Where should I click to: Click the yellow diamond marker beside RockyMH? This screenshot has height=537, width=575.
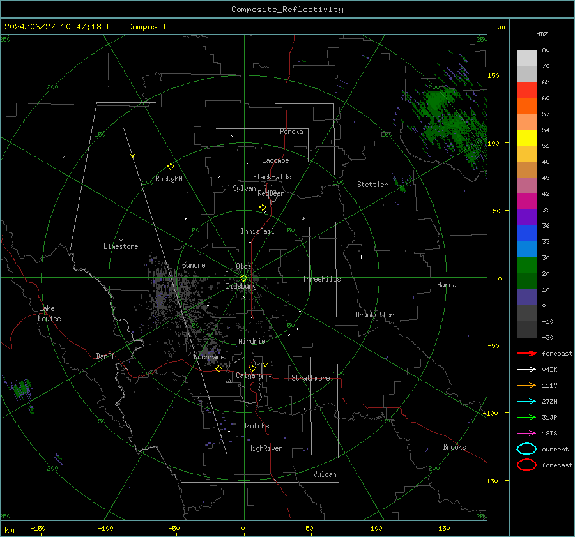point(171,167)
